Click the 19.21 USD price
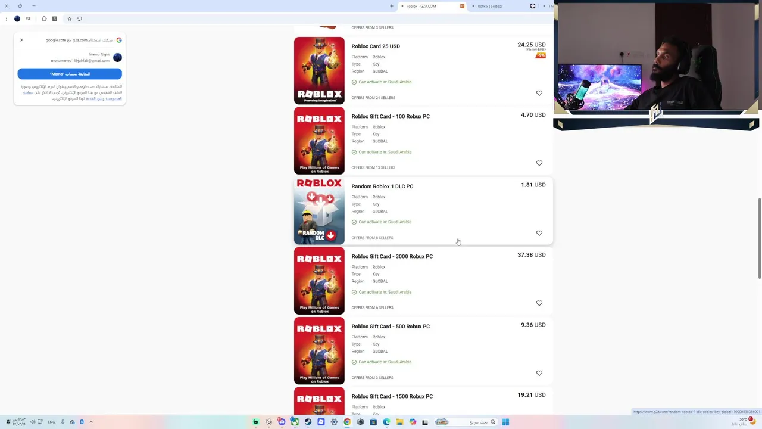 click(x=531, y=395)
